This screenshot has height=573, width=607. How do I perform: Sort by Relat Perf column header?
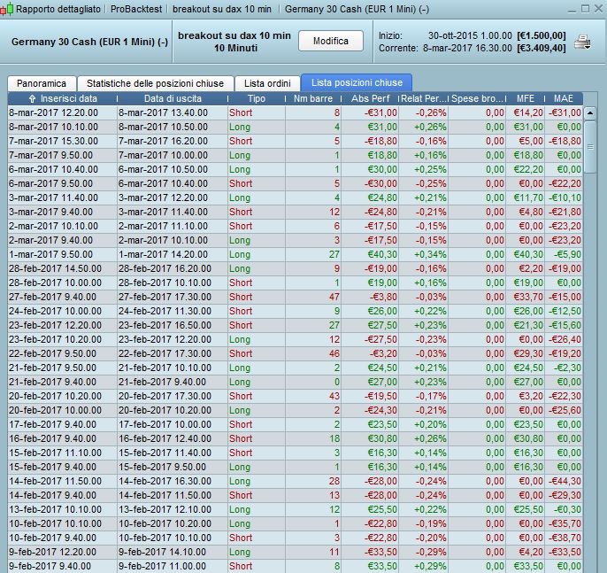click(x=424, y=99)
